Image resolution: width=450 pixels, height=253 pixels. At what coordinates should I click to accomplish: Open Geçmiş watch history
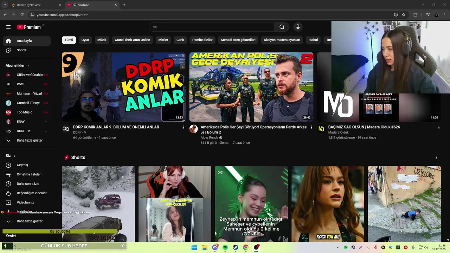[27, 165]
